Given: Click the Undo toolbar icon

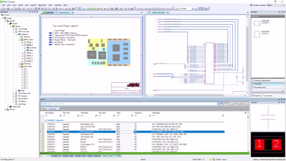Looking at the screenshot, I should [x=28, y=8].
